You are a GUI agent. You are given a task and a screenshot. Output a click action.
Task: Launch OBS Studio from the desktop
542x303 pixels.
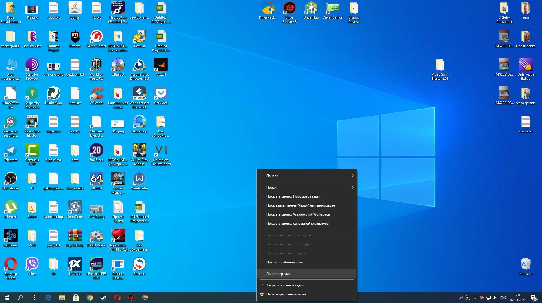tap(11, 181)
